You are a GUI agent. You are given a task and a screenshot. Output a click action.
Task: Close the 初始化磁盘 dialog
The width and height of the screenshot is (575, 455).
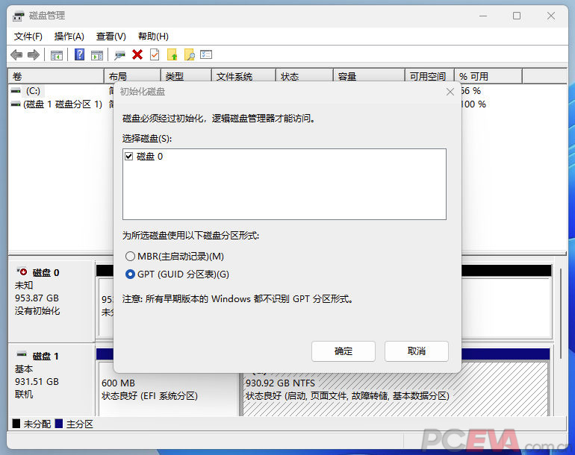tap(450, 92)
